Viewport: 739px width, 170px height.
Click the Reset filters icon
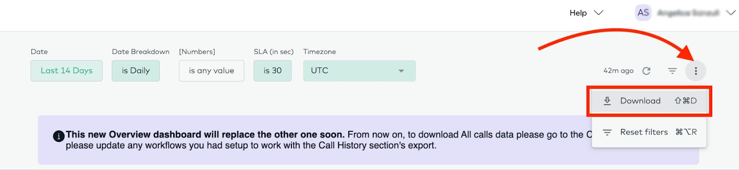point(607,132)
